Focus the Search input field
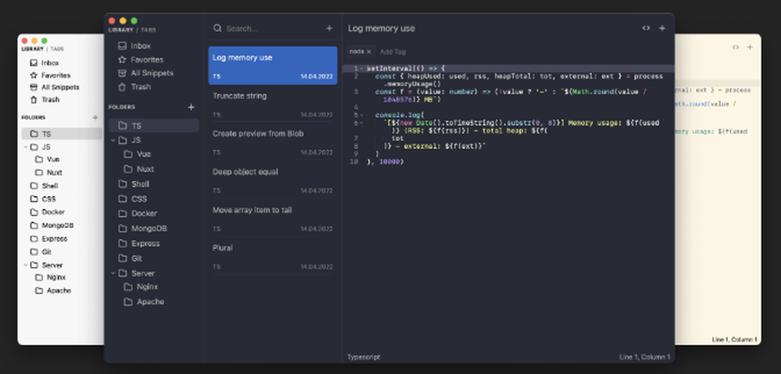The height and width of the screenshot is (374, 781). (273, 28)
